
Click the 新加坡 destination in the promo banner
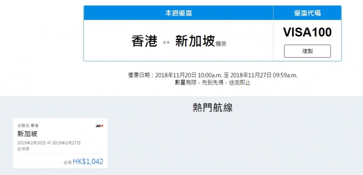coord(195,41)
